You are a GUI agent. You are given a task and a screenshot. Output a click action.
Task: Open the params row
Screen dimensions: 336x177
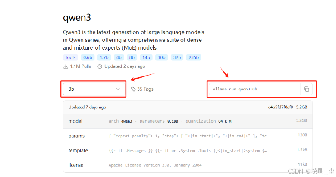188,136
